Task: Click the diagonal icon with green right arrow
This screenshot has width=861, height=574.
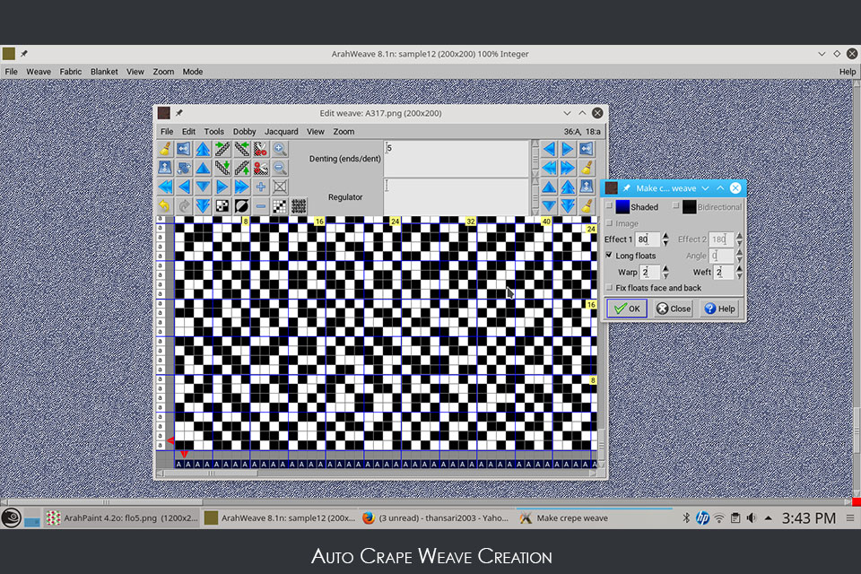Action: [x=222, y=149]
